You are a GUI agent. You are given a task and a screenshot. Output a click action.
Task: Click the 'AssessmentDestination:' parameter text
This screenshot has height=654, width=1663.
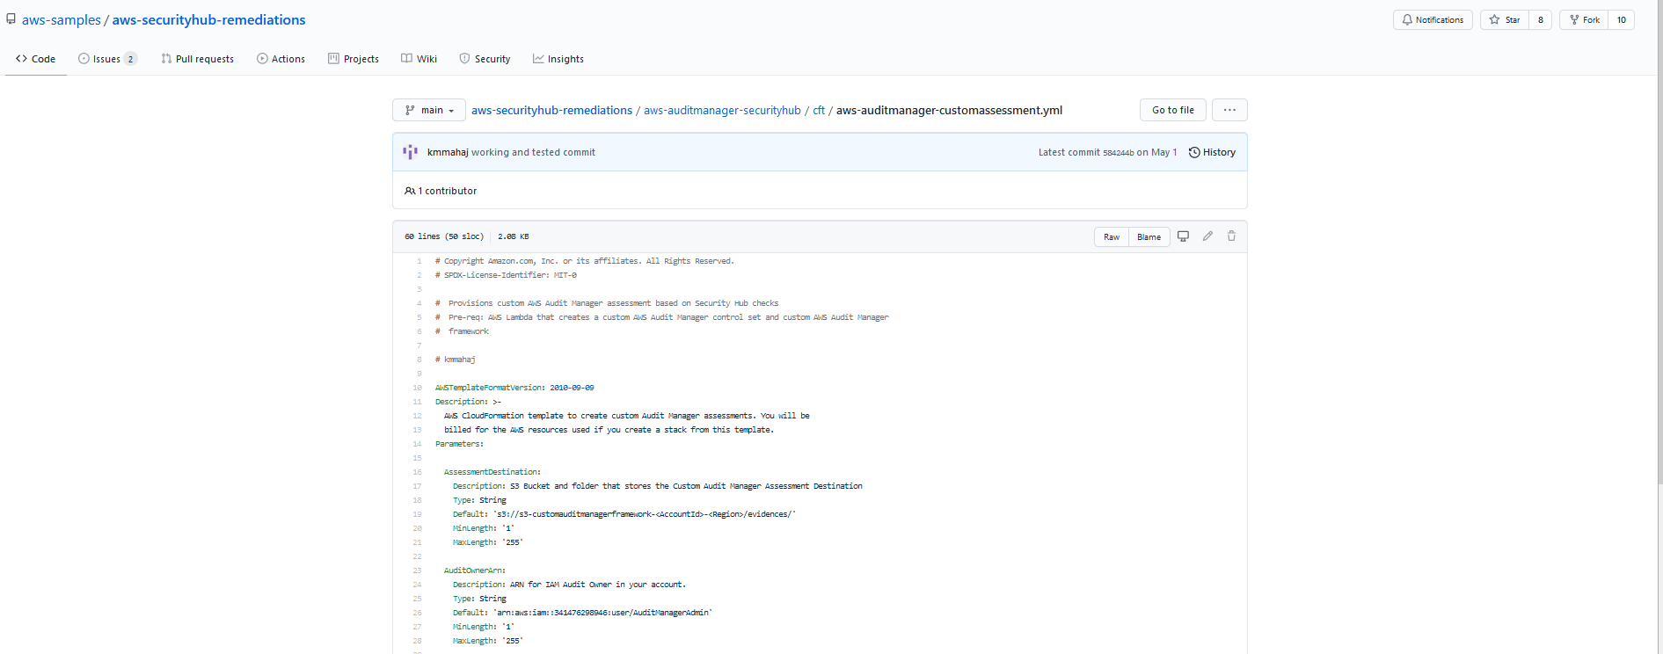tap(492, 472)
